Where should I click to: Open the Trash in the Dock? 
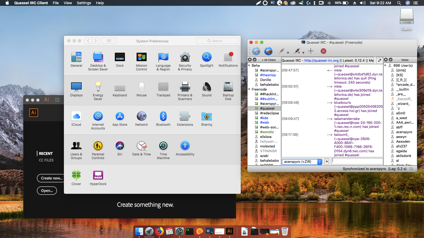click(x=285, y=231)
